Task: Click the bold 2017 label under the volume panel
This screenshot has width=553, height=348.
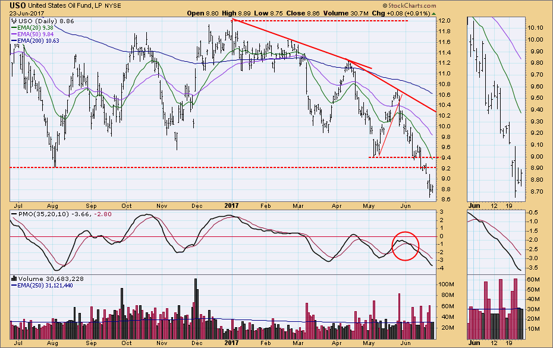Action: (x=232, y=343)
